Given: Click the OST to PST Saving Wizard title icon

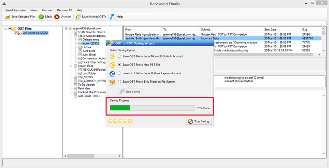Looking at the screenshot, I should pos(110,43).
